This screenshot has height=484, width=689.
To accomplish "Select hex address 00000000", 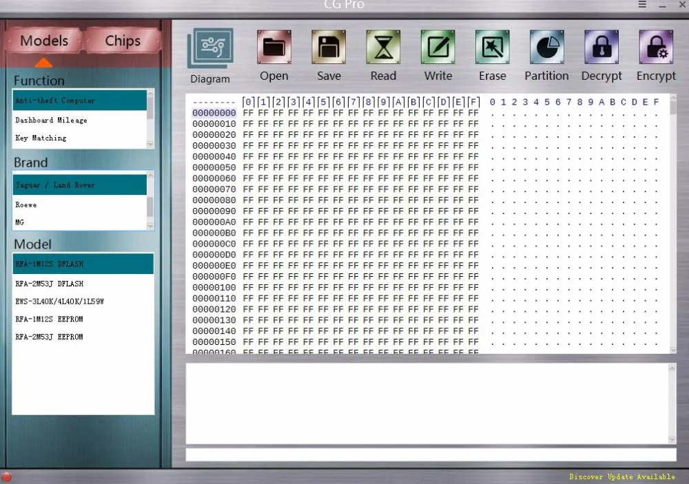I will (x=214, y=113).
